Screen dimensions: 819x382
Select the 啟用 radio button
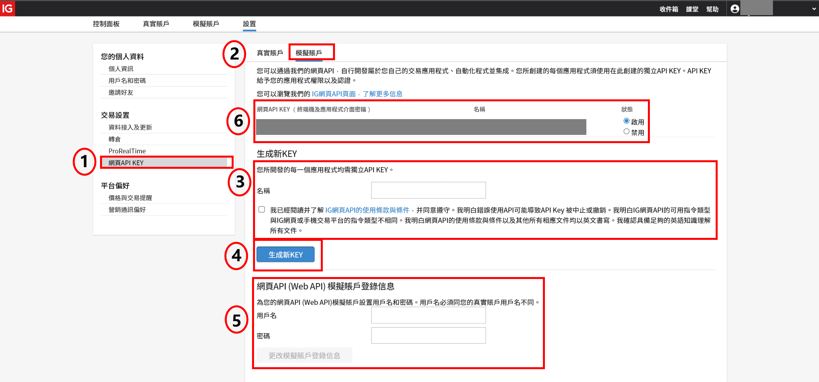[627, 121]
